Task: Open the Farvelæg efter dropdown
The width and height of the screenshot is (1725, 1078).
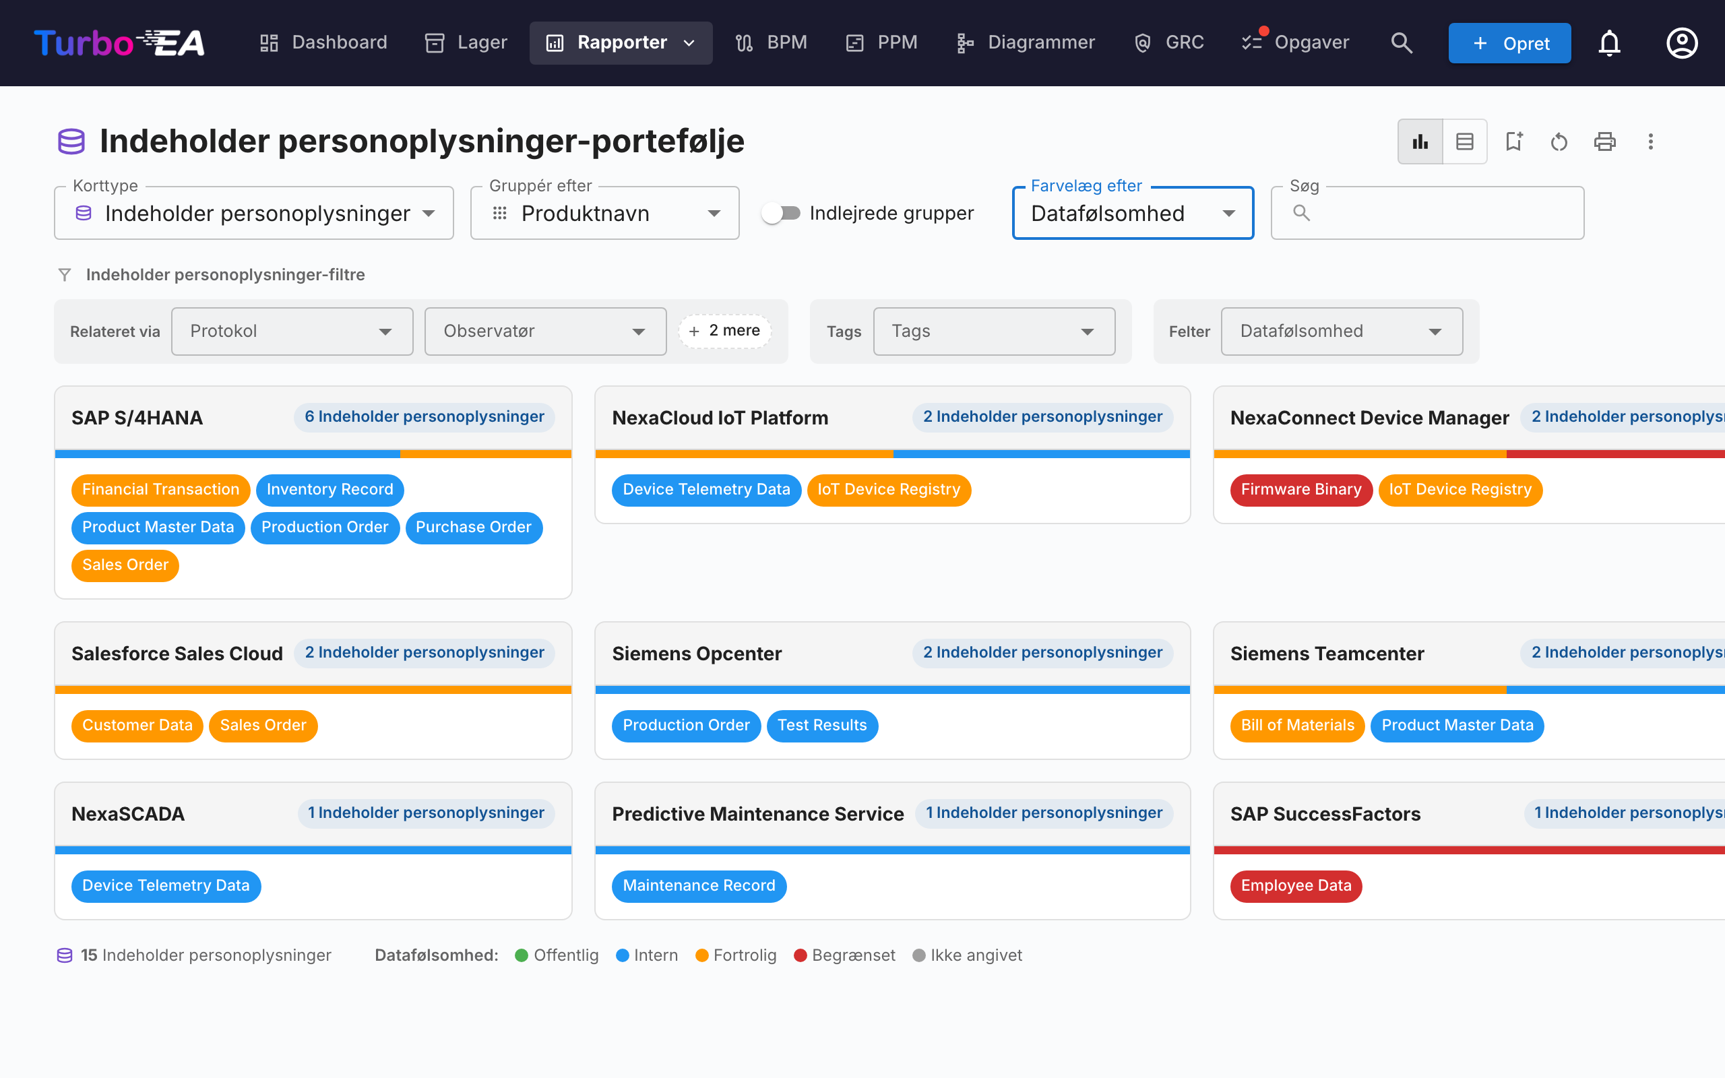Action: [1133, 212]
